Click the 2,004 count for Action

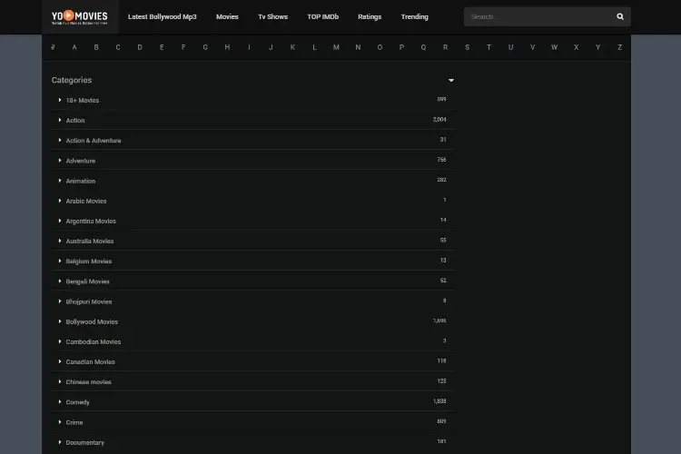coord(439,120)
